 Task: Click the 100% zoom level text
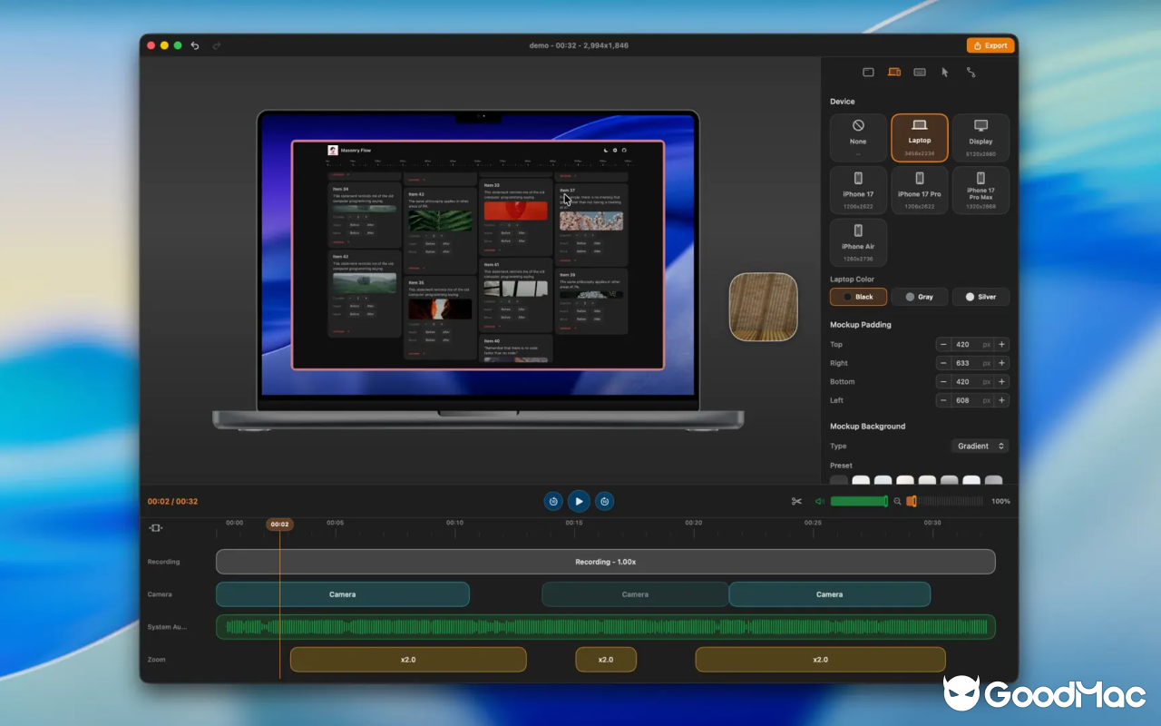point(1000,501)
